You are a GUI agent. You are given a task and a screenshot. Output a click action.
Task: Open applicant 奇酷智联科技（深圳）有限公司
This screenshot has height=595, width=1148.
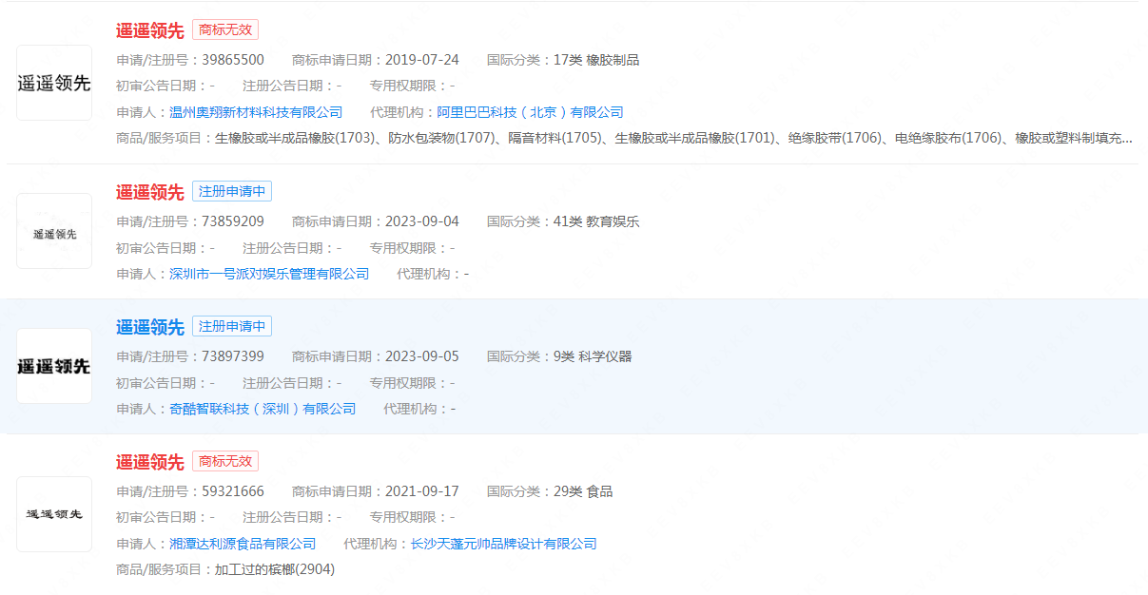coord(263,409)
